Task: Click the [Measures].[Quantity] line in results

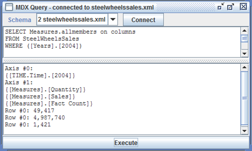Action: pyautogui.click(x=46, y=89)
